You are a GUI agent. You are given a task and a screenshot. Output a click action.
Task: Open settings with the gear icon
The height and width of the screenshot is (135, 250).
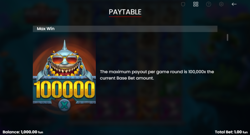point(221,4)
